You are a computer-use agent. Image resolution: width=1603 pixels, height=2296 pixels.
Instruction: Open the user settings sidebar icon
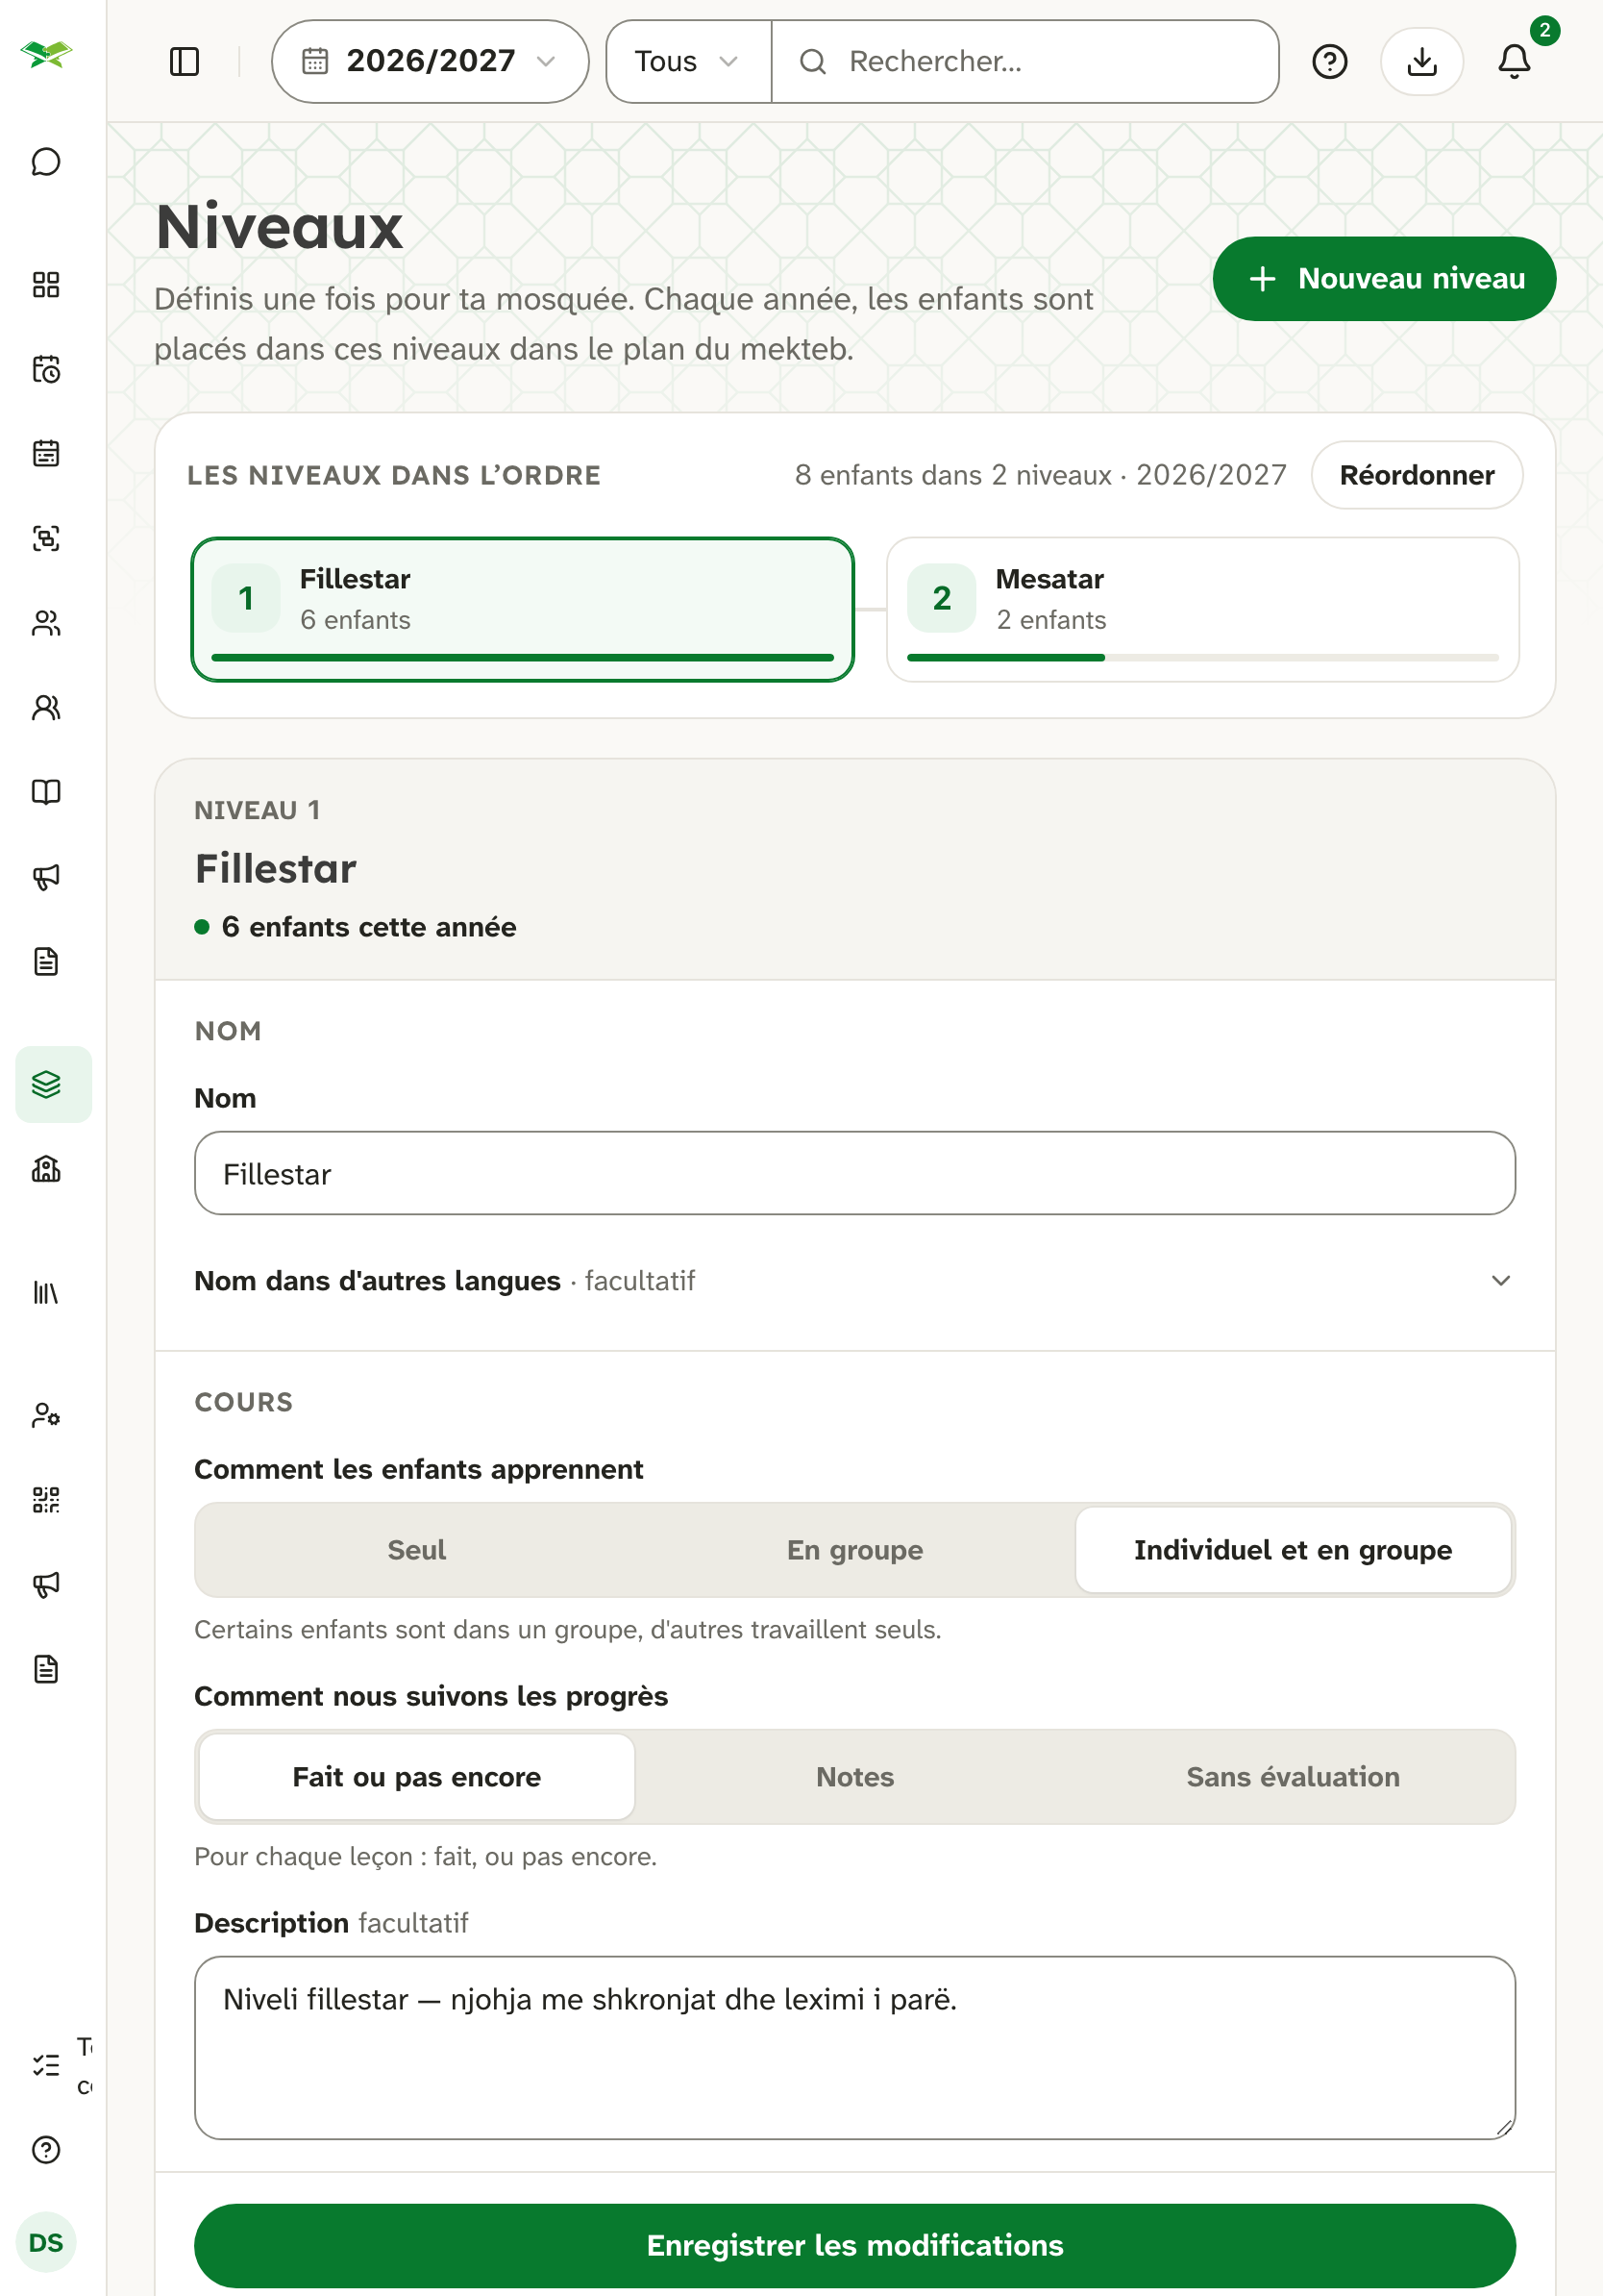[x=46, y=1415]
